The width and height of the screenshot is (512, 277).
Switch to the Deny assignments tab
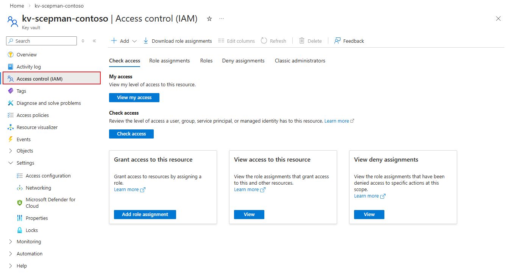tap(243, 61)
